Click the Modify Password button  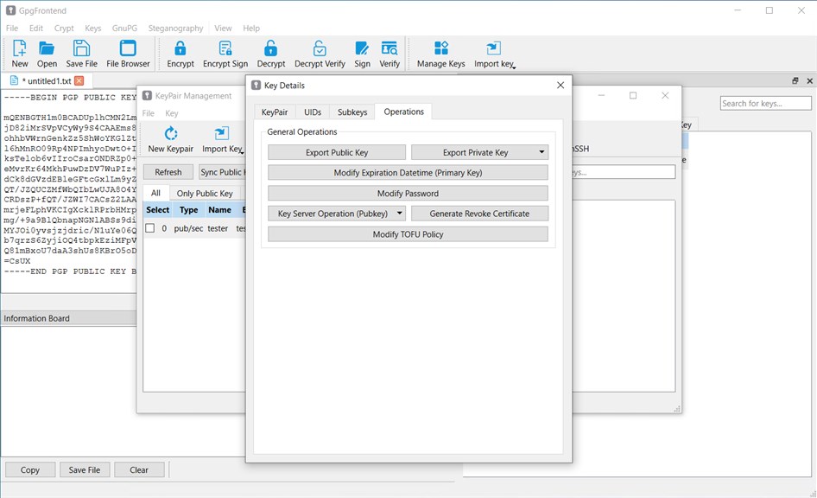click(x=408, y=194)
